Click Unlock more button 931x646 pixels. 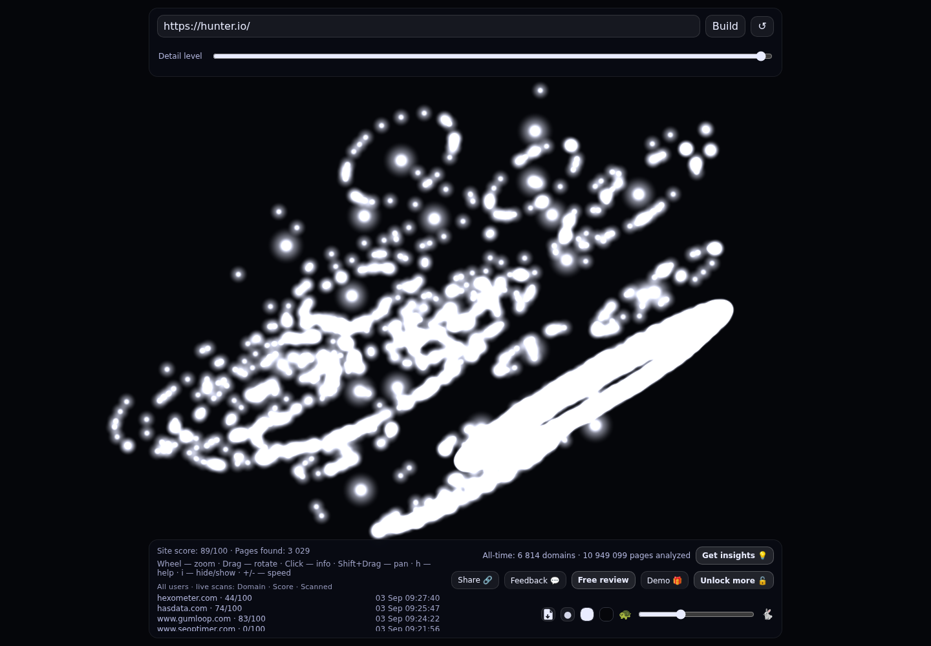[734, 580]
